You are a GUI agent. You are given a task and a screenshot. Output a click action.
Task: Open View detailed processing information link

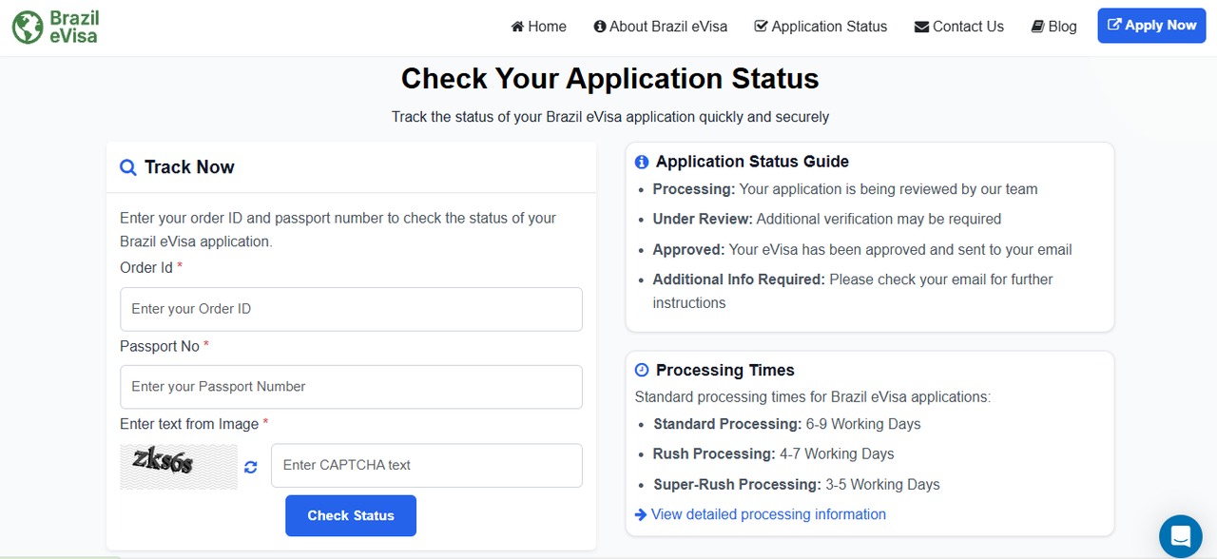coord(768,514)
